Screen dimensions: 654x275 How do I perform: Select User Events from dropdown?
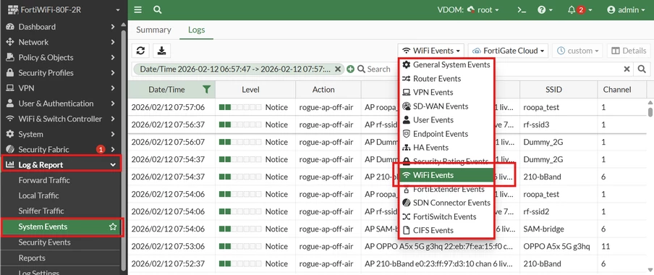(x=446, y=119)
